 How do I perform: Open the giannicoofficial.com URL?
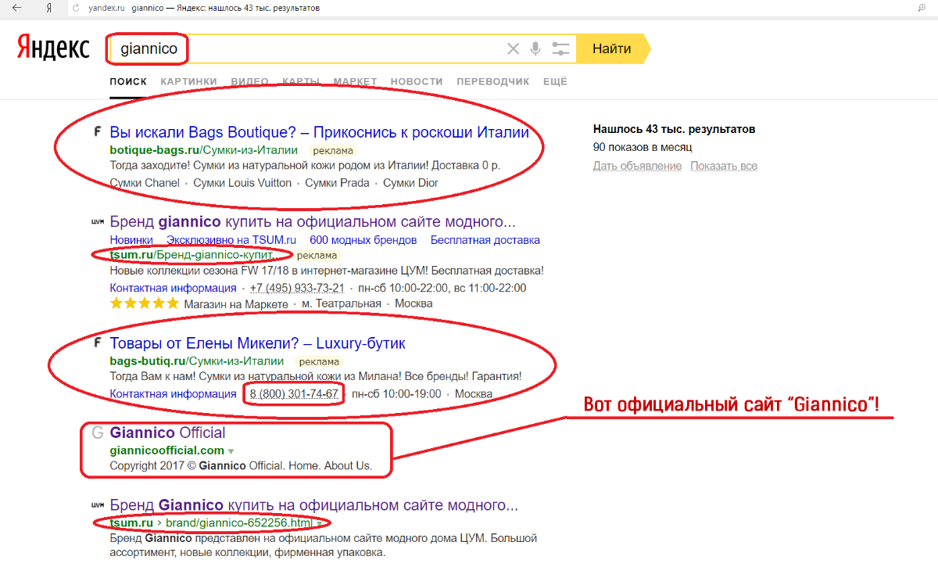coord(167,450)
